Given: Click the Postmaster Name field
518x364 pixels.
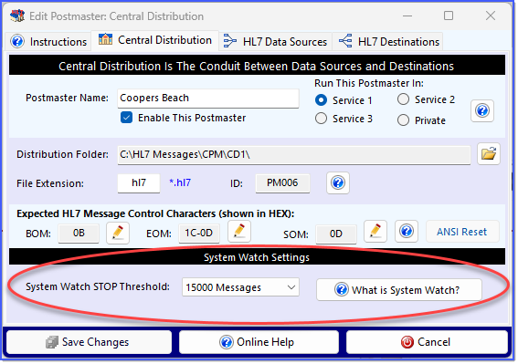Looking at the screenshot, I should pos(208,98).
